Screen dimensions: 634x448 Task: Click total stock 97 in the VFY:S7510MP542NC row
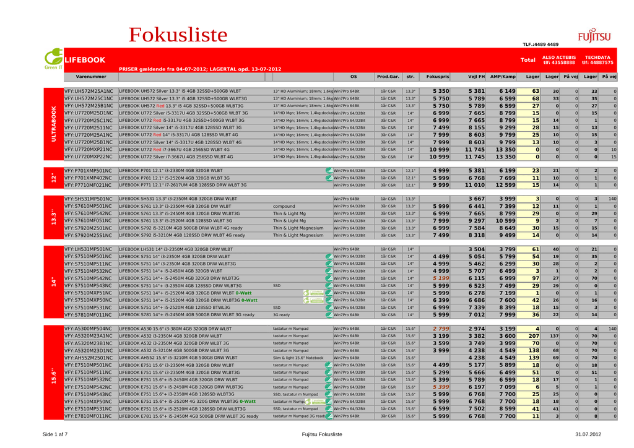(536, 278)
